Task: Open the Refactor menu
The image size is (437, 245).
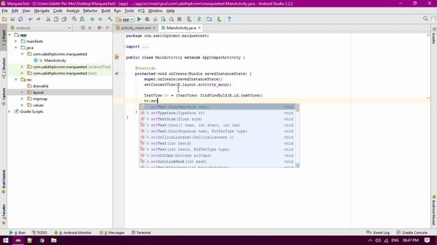Action: coord(90,11)
